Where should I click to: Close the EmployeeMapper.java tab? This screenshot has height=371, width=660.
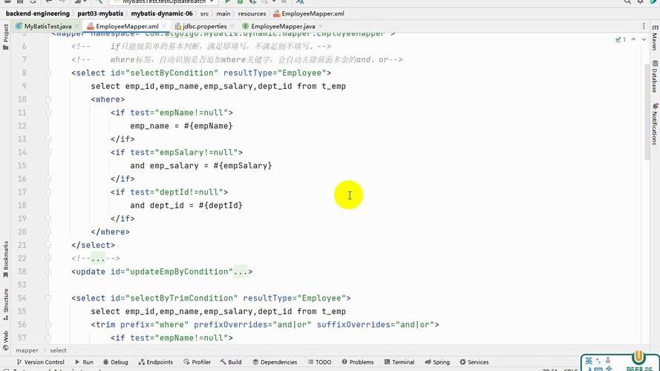coord(320,26)
